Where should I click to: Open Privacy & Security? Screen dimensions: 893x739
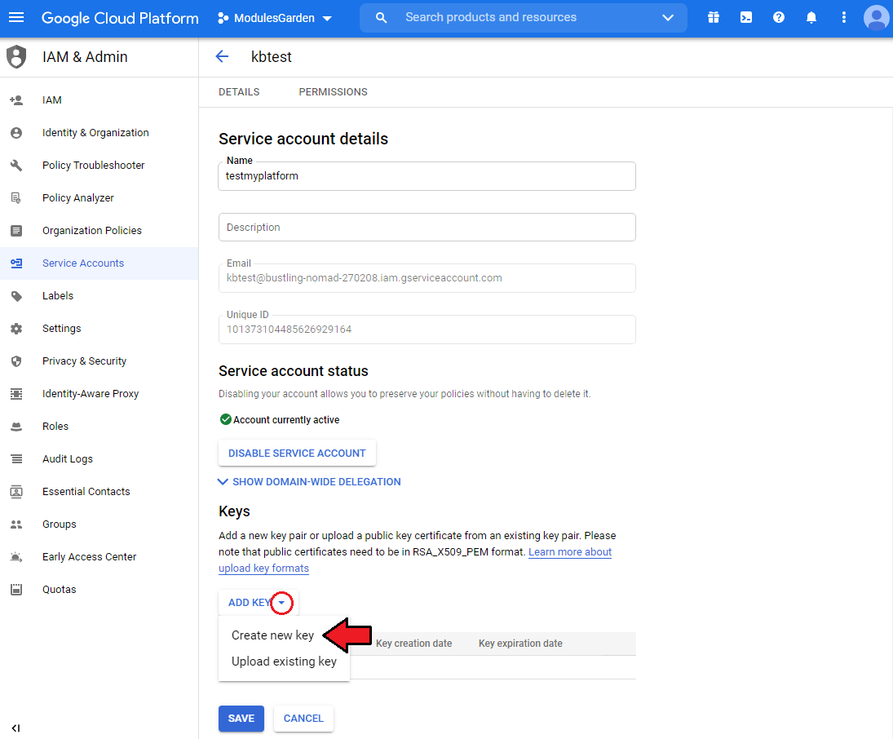(x=84, y=361)
